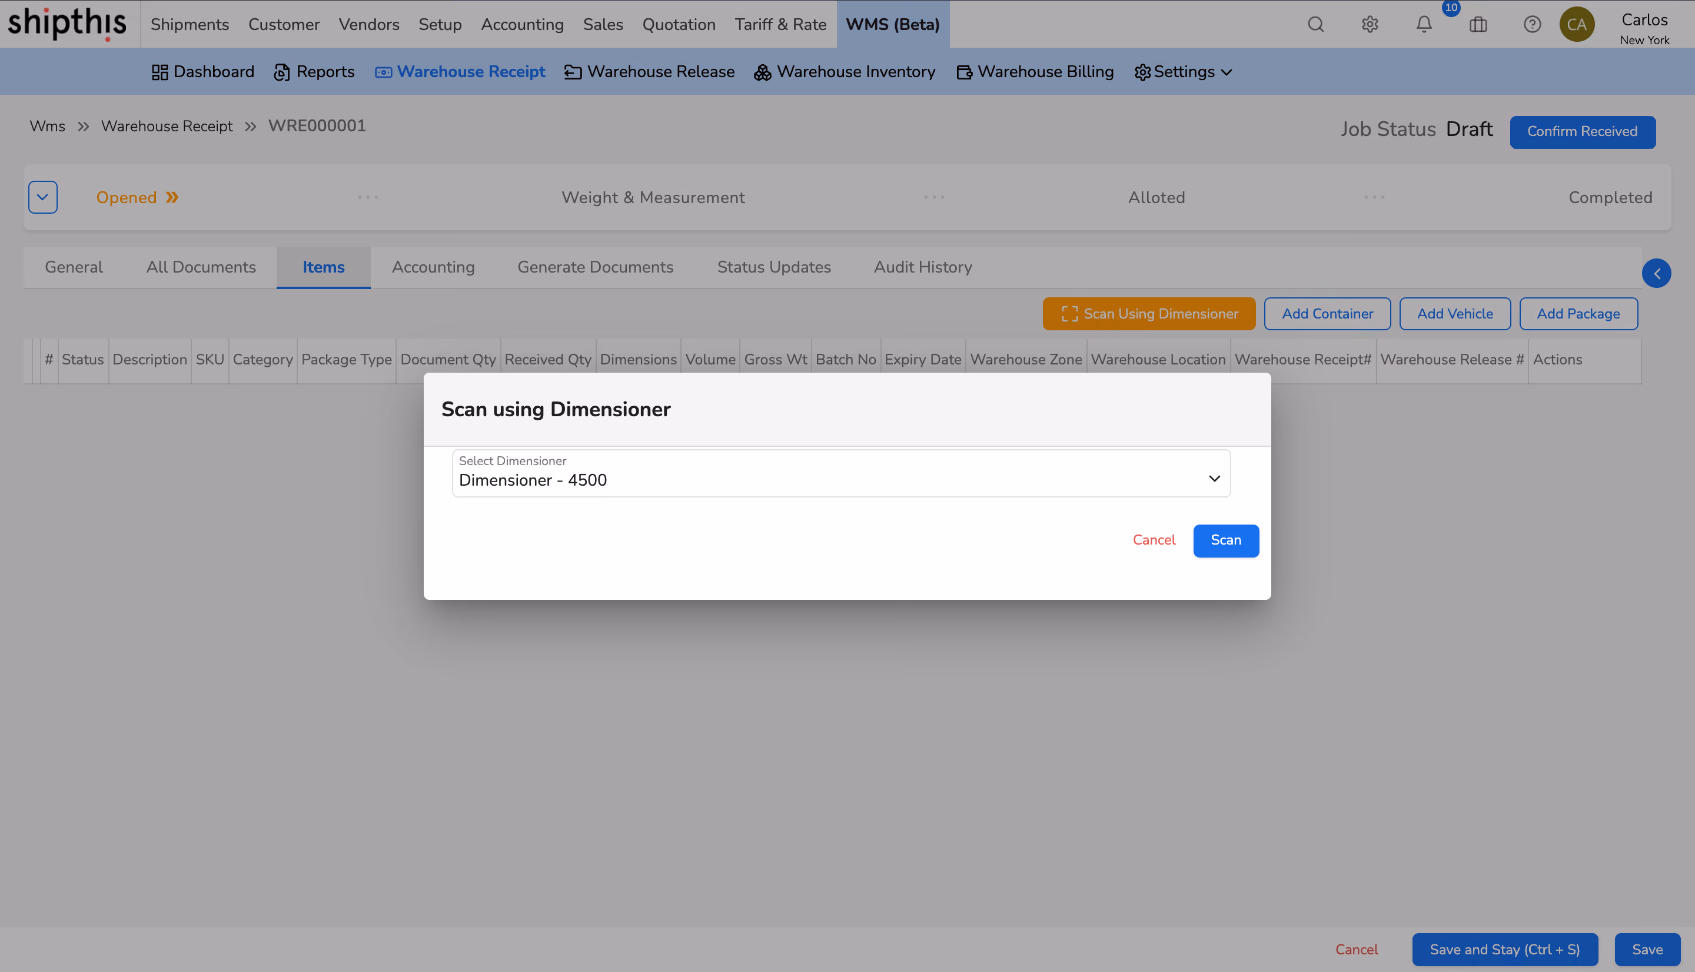Image resolution: width=1695 pixels, height=972 pixels.
Task: Click the Reports document icon
Action: pyautogui.click(x=281, y=72)
